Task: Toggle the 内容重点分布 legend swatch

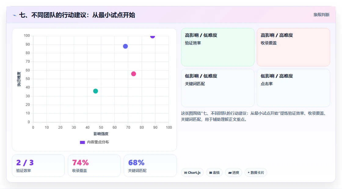Action: (82, 142)
